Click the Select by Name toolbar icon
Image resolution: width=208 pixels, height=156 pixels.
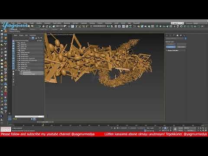tap(32, 26)
